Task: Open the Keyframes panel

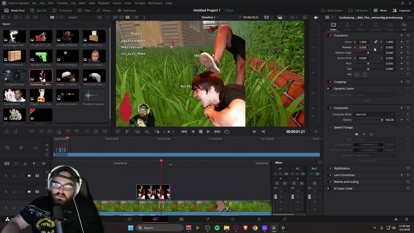Action: pos(126,10)
